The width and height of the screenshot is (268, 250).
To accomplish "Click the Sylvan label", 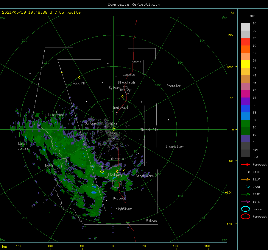I will pyautogui.click(x=114, y=88).
